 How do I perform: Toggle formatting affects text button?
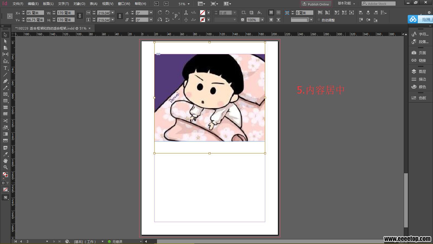[x=7, y=183]
